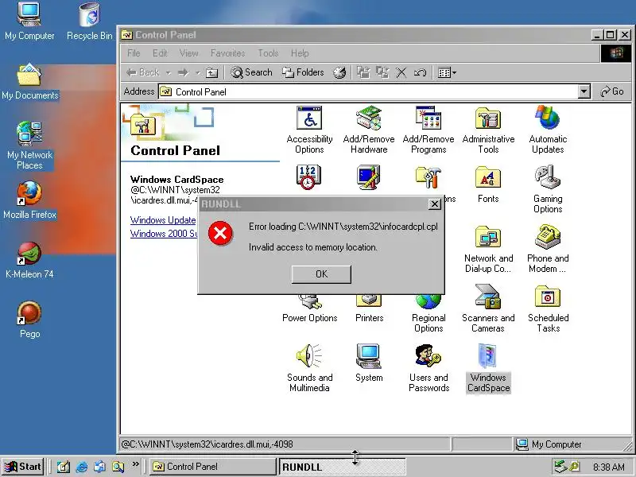Open Scanners and Cameras
The image size is (636, 477).
click(x=488, y=308)
